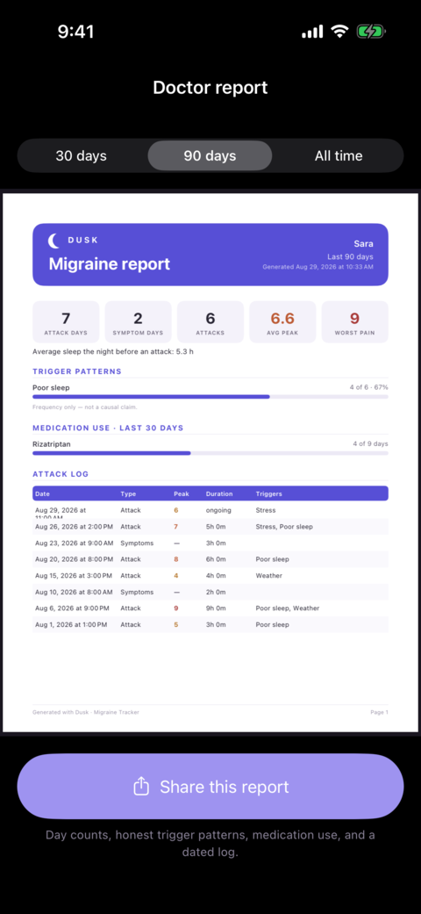Select the 30 days range tab
Screen dimensions: 421x914
(x=82, y=155)
